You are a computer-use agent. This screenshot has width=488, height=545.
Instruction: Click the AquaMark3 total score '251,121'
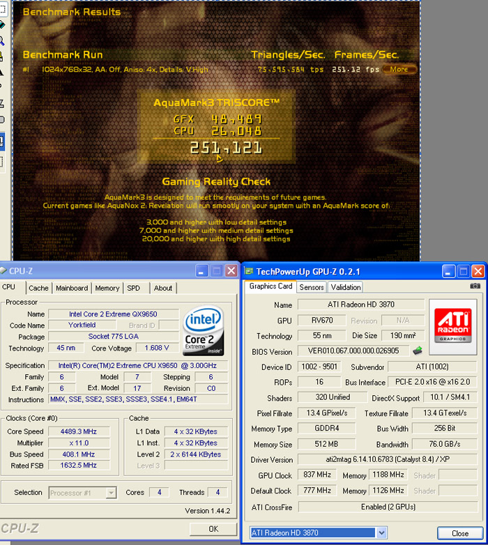tap(226, 148)
